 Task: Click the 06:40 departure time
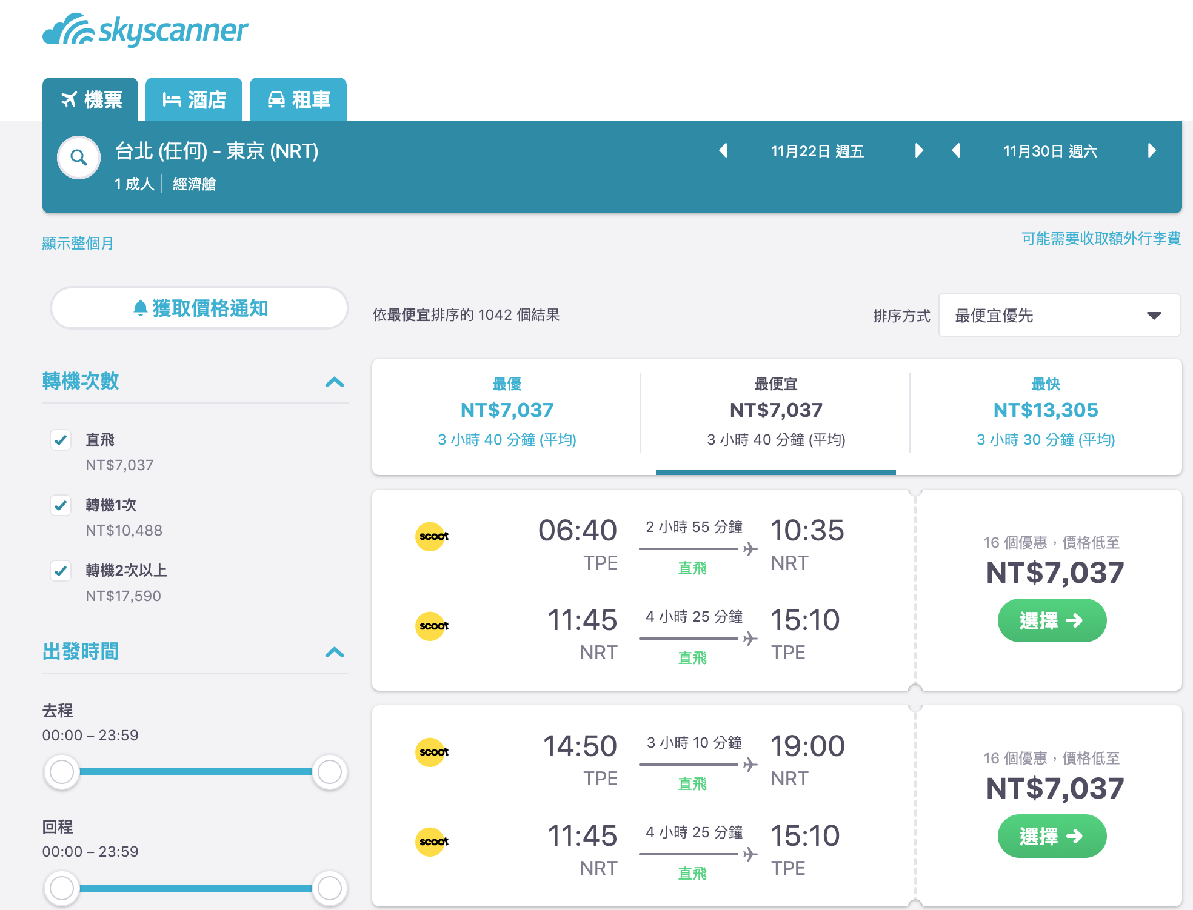(577, 530)
